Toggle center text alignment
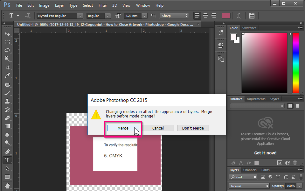The height and width of the screenshot is (191, 305). [205, 16]
